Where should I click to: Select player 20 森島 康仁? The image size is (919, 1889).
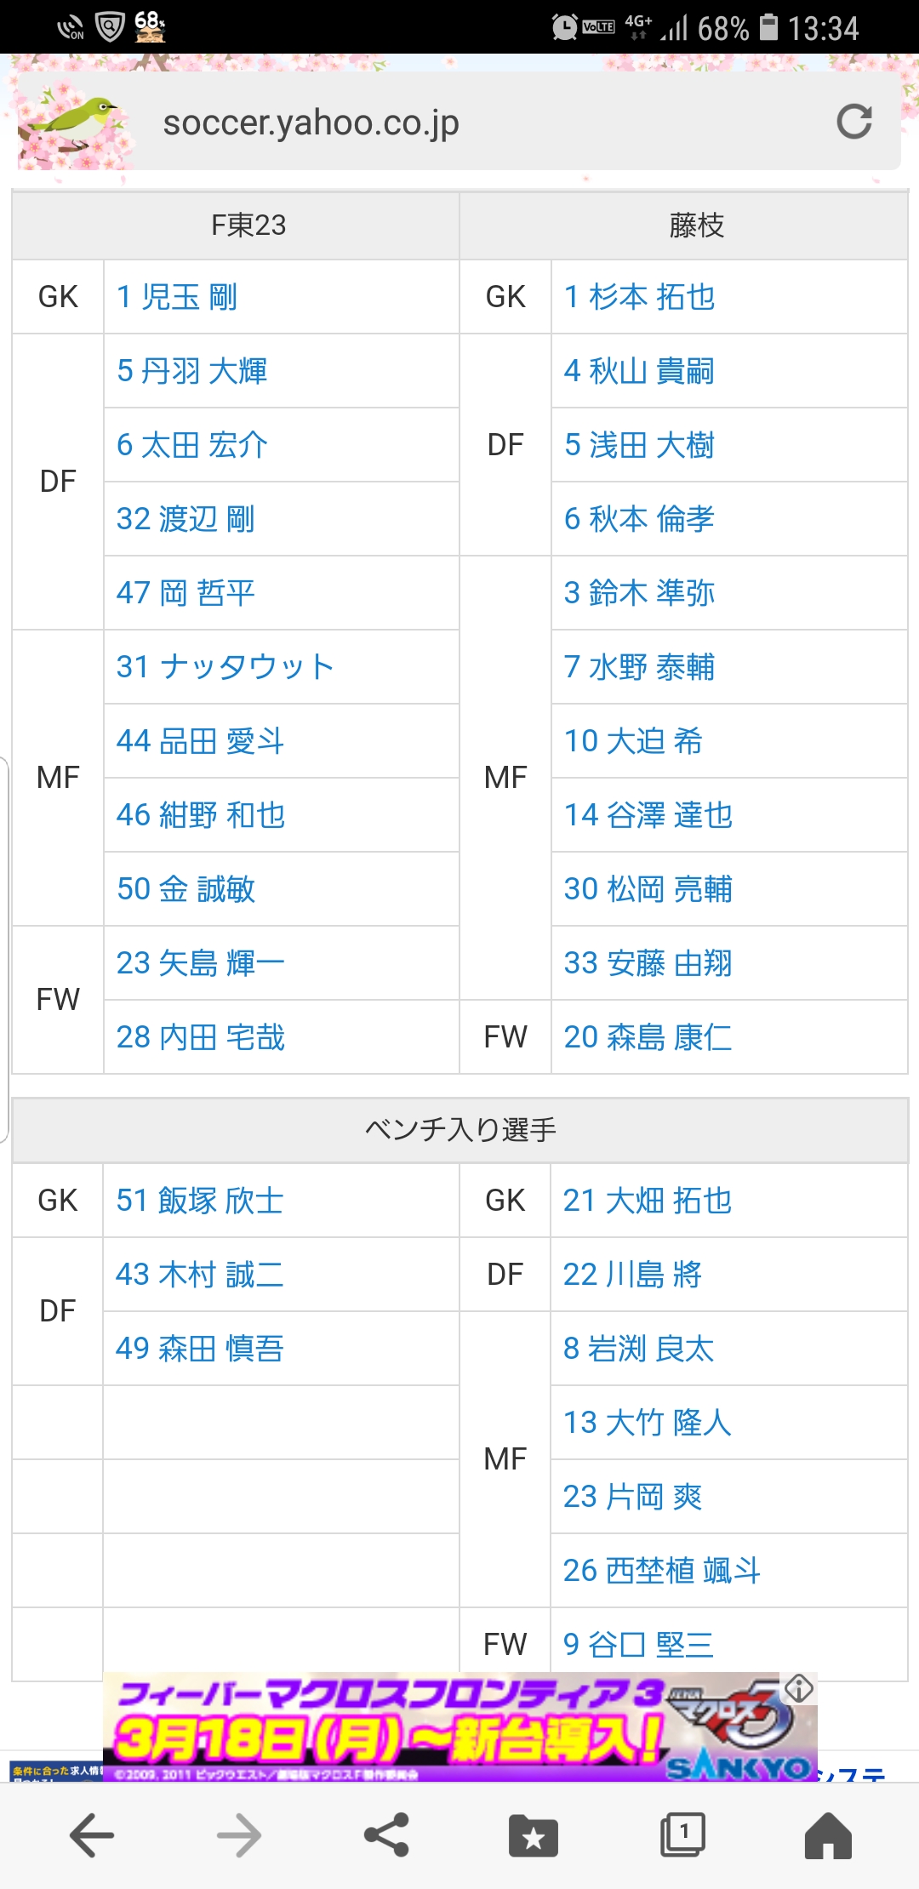648,1037
